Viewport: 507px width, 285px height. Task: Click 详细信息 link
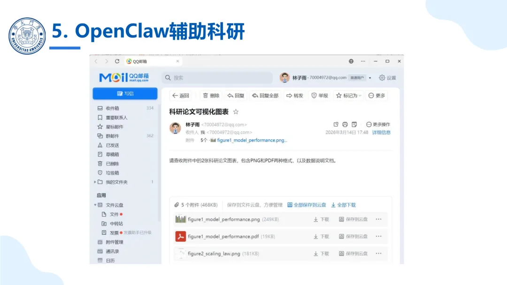click(x=381, y=132)
